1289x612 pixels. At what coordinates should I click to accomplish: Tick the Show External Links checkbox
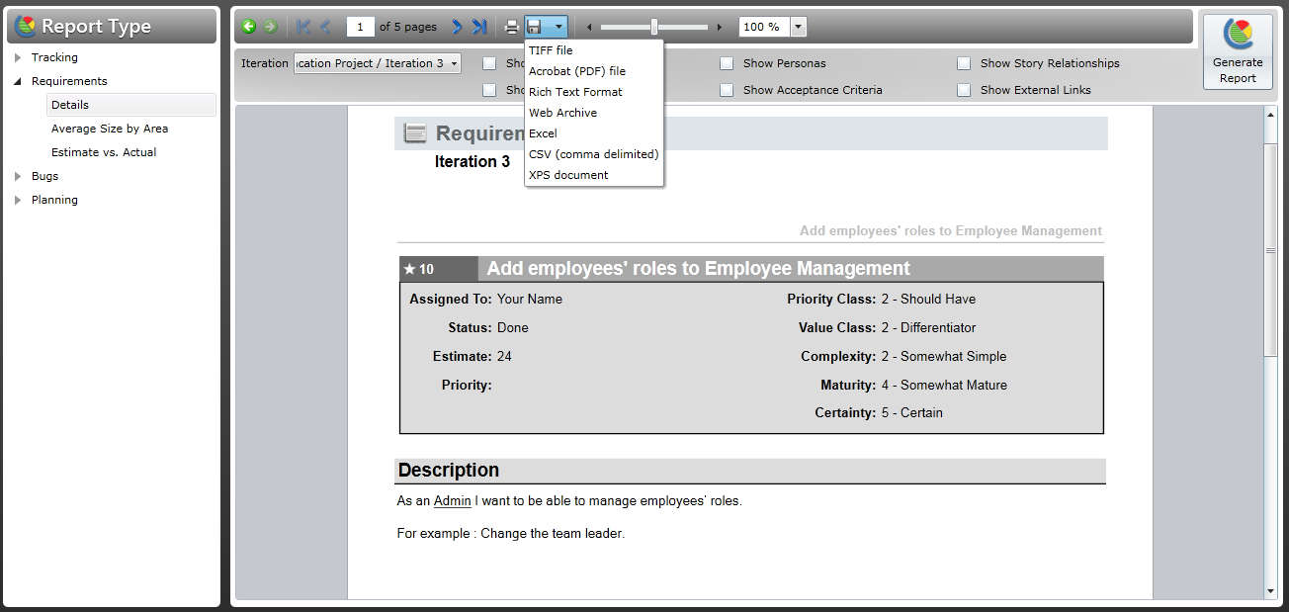[964, 90]
